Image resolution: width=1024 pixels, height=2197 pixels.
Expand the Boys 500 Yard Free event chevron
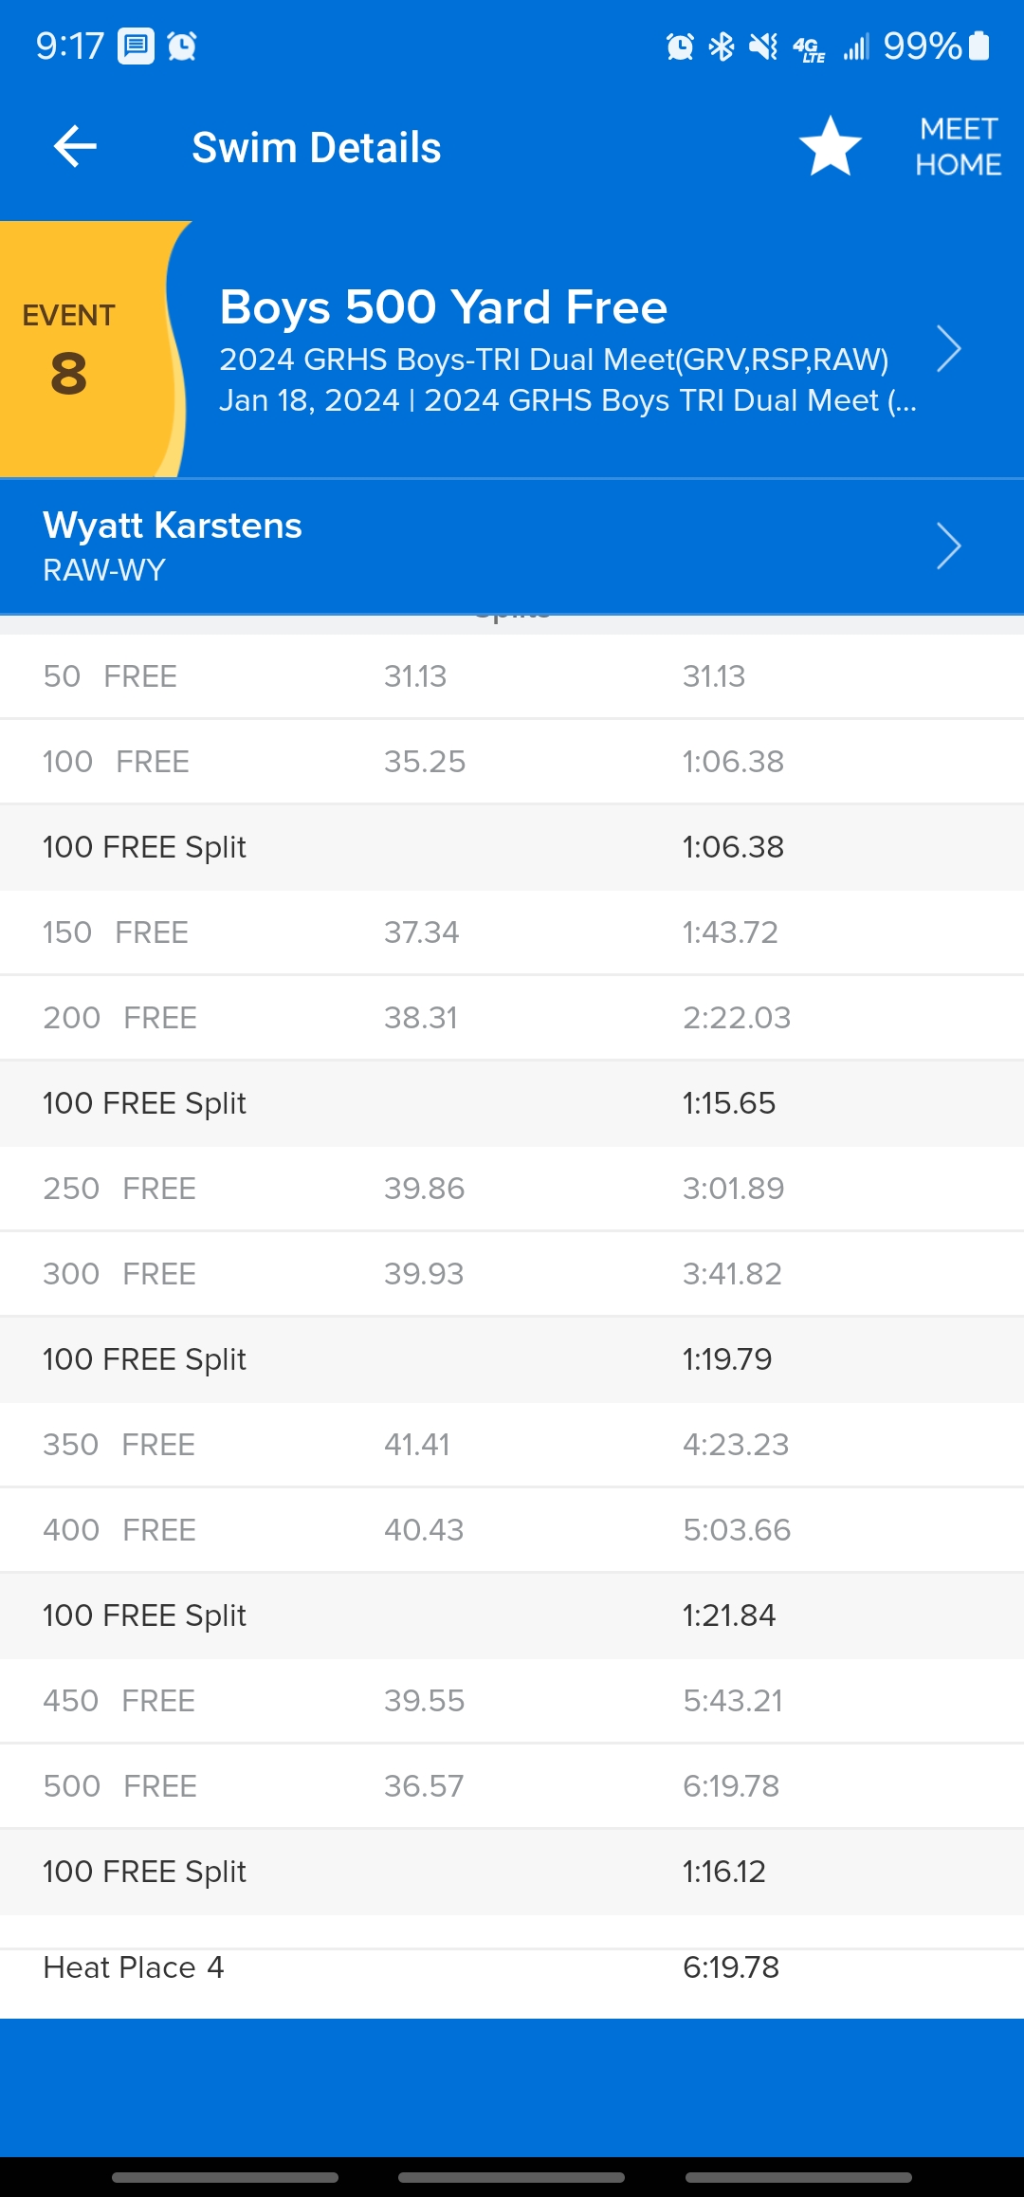pos(948,349)
